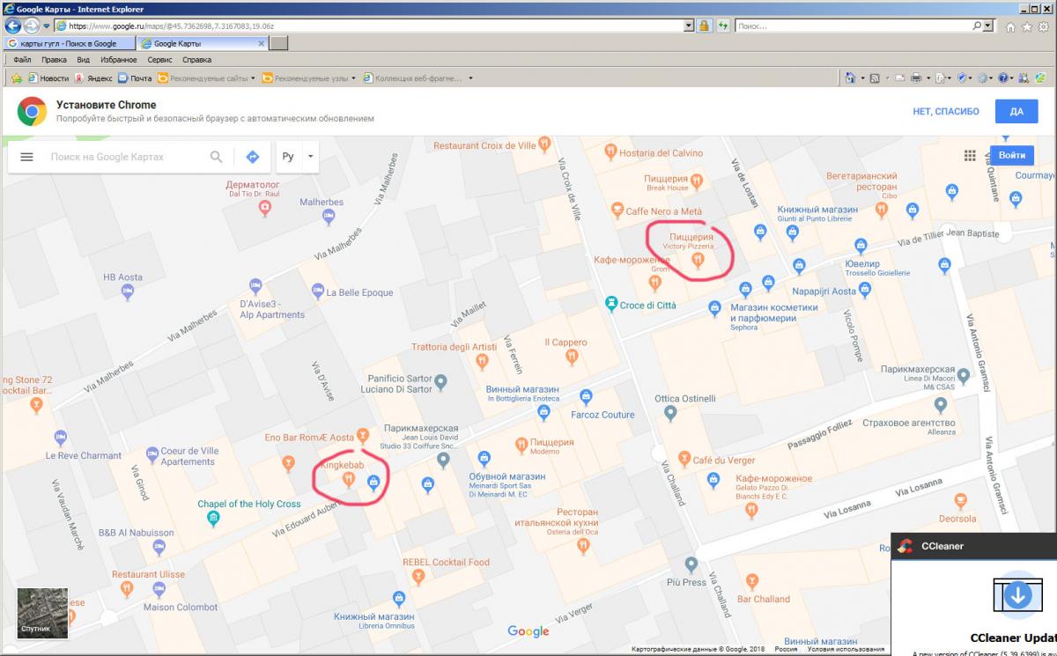1057x656 pixels.
Task: Click the read mail icon in command bar
Action: [899, 77]
